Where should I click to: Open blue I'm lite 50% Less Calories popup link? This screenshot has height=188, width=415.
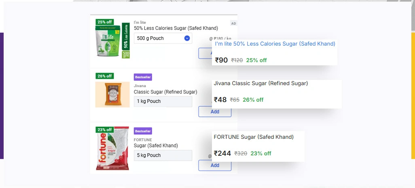275,44
